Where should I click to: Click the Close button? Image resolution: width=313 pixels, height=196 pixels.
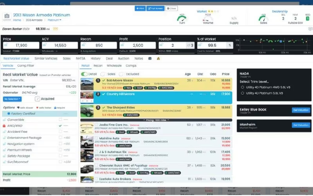click(171, 8)
